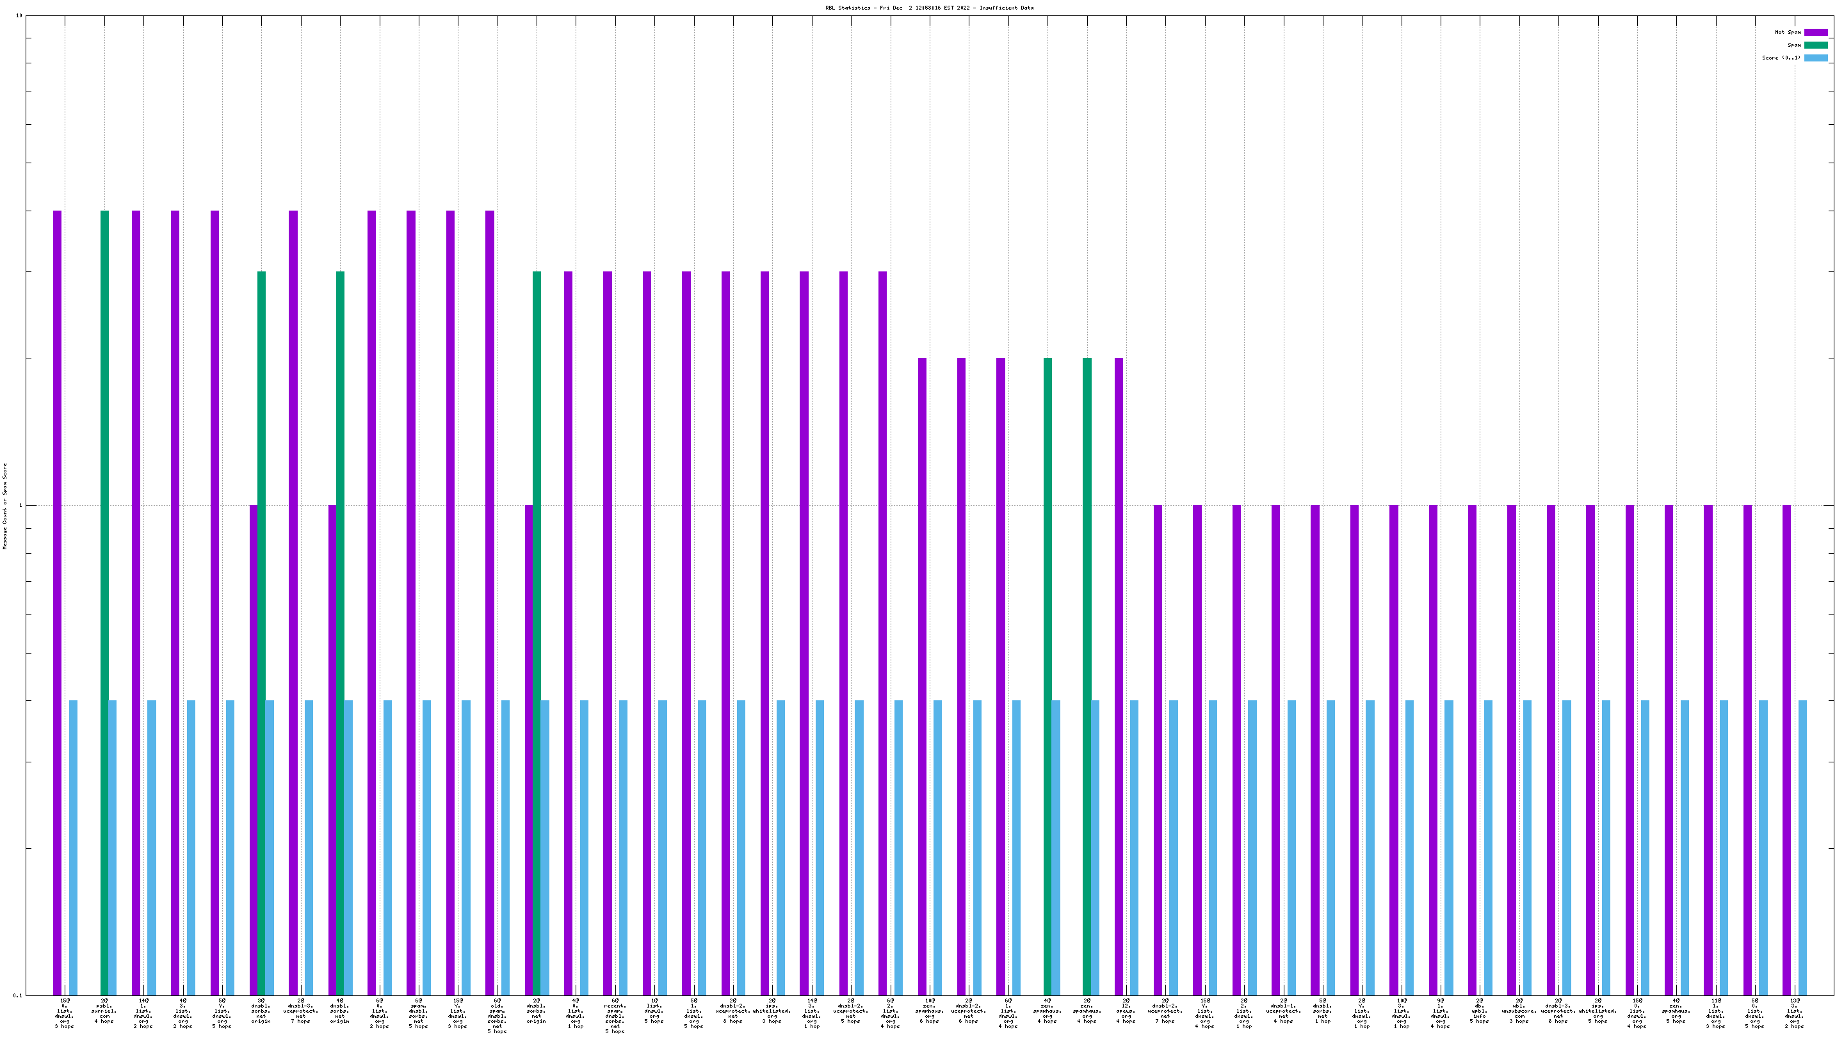Click the '0.1' tick label at bottom left
This screenshot has height=1037, width=1844.
(x=18, y=995)
